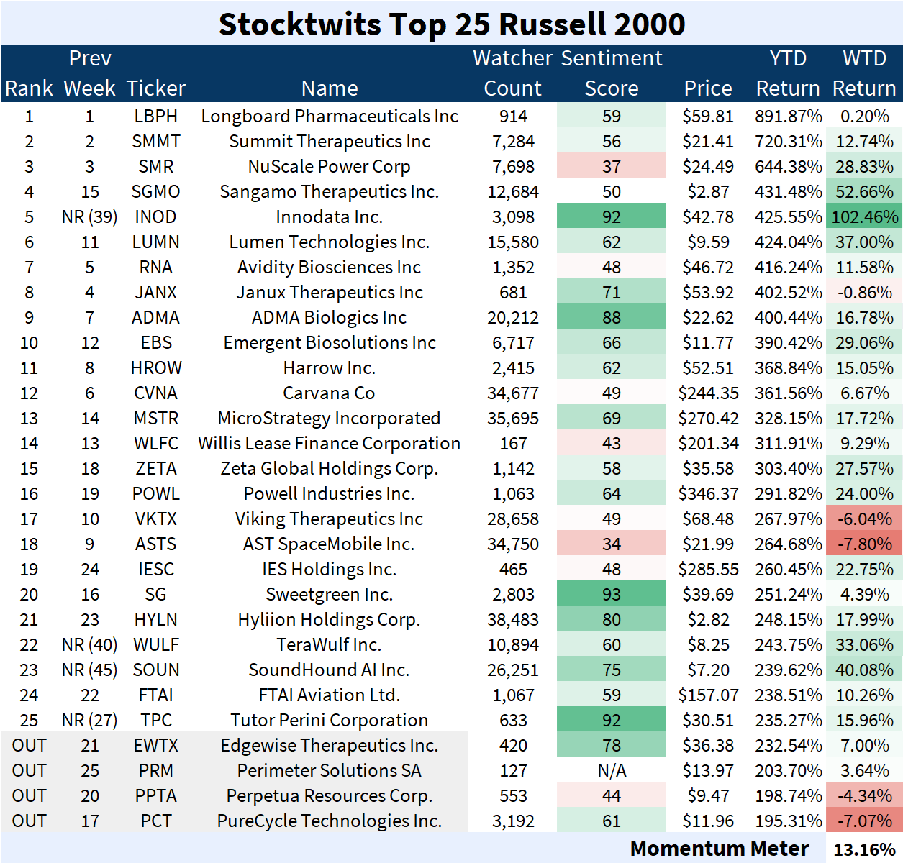Select the YTD Return column header
The height and width of the screenshot is (863, 903).
(788, 73)
